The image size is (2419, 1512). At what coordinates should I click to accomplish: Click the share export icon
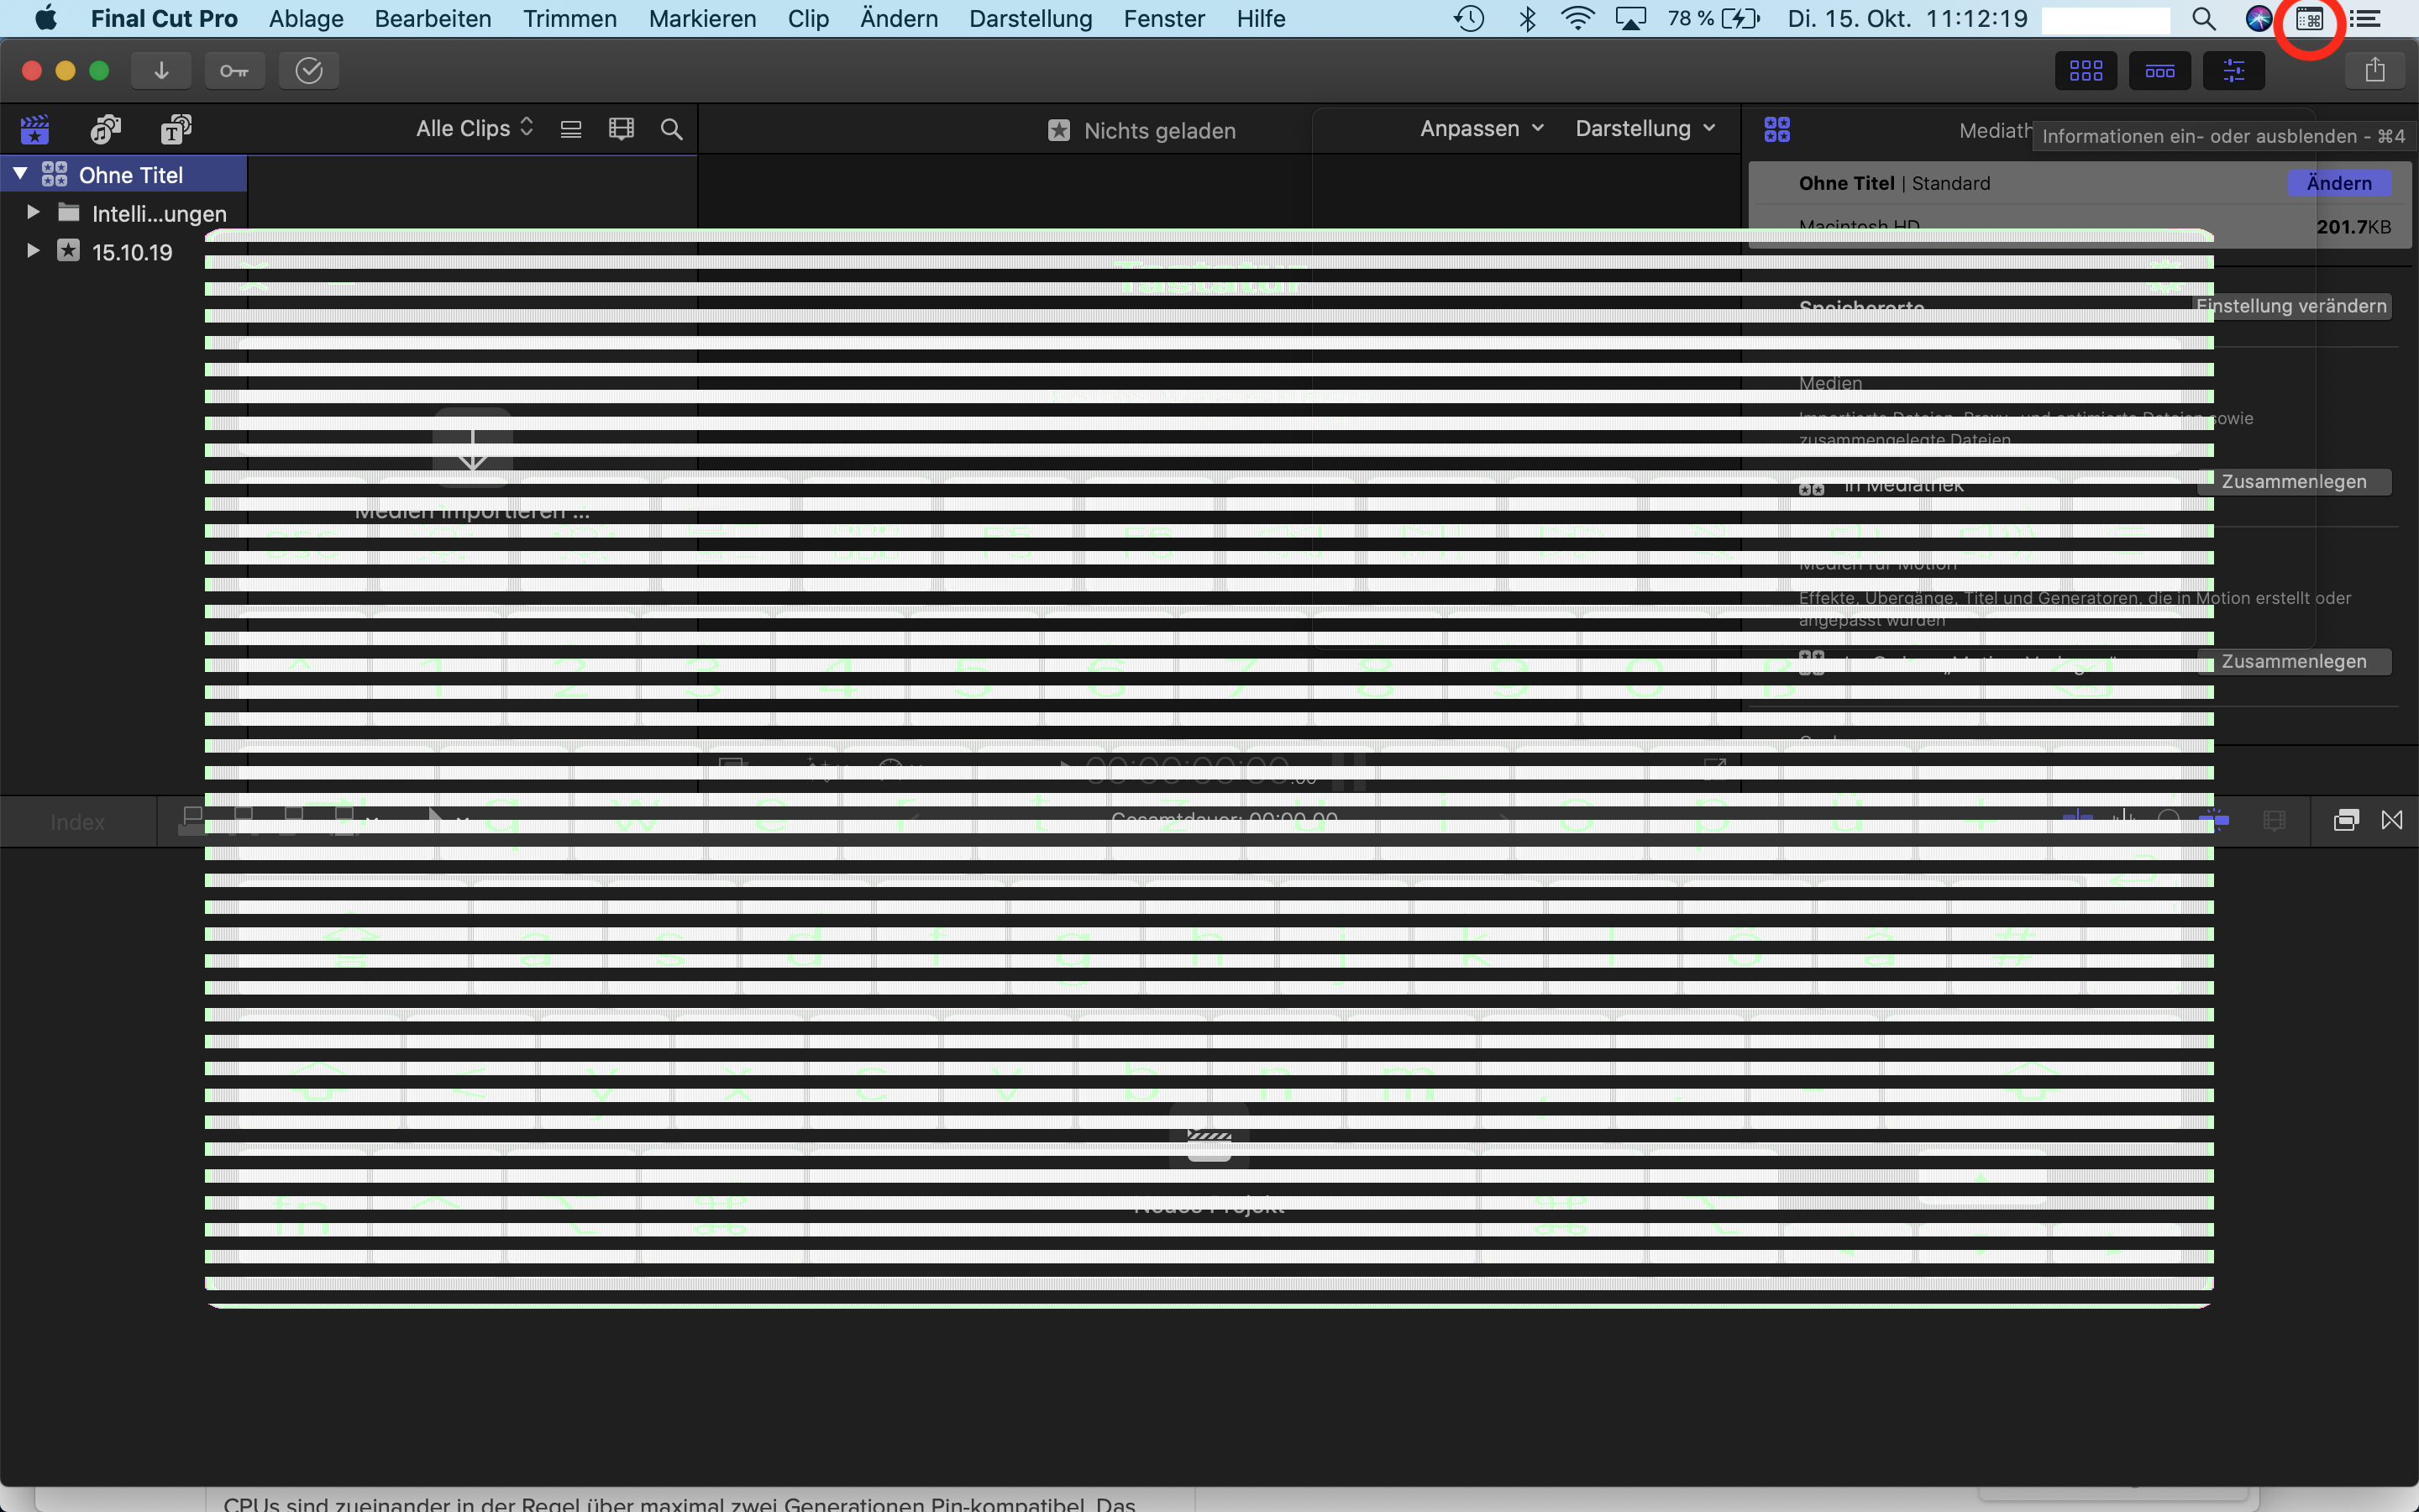click(x=2374, y=71)
